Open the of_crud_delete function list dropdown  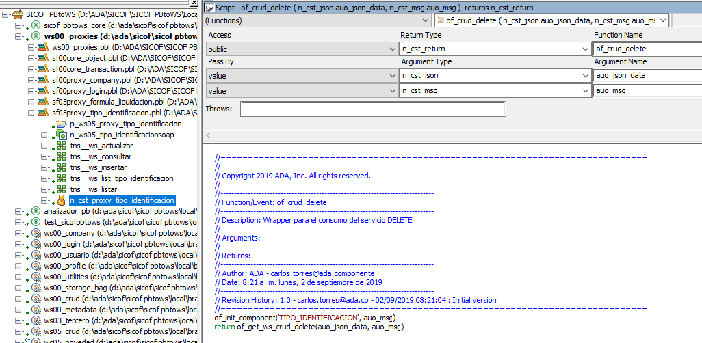click(x=663, y=21)
